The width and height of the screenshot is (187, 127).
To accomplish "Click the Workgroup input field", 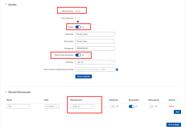I will 95,48.
